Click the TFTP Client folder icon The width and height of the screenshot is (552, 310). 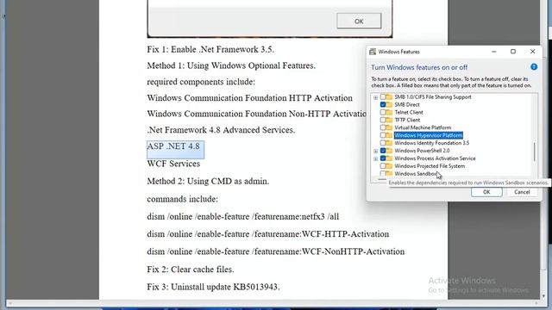389,120
